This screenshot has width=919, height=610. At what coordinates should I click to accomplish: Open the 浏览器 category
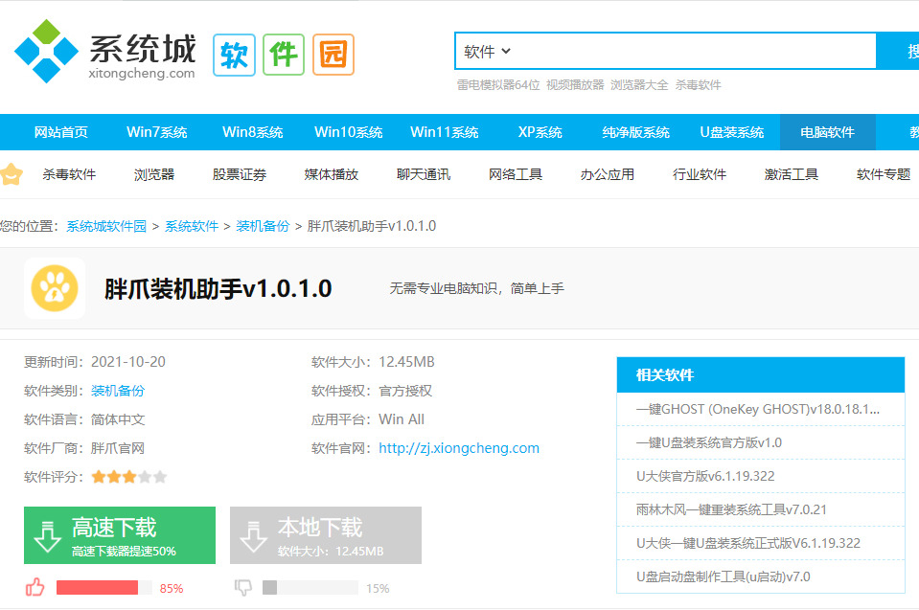tap(154, 174)
